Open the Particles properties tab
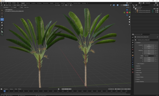 click(133, 60)
